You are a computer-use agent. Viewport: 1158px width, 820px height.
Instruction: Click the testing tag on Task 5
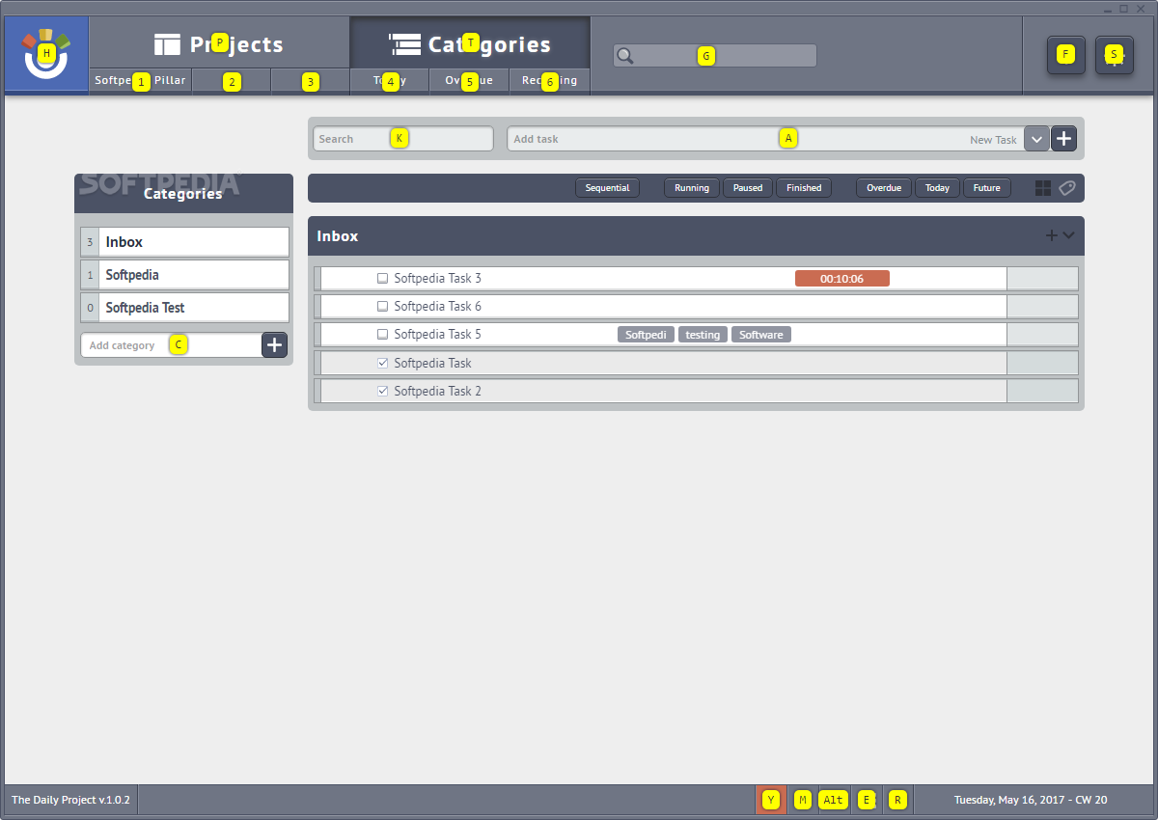click(x=703, y=335)
